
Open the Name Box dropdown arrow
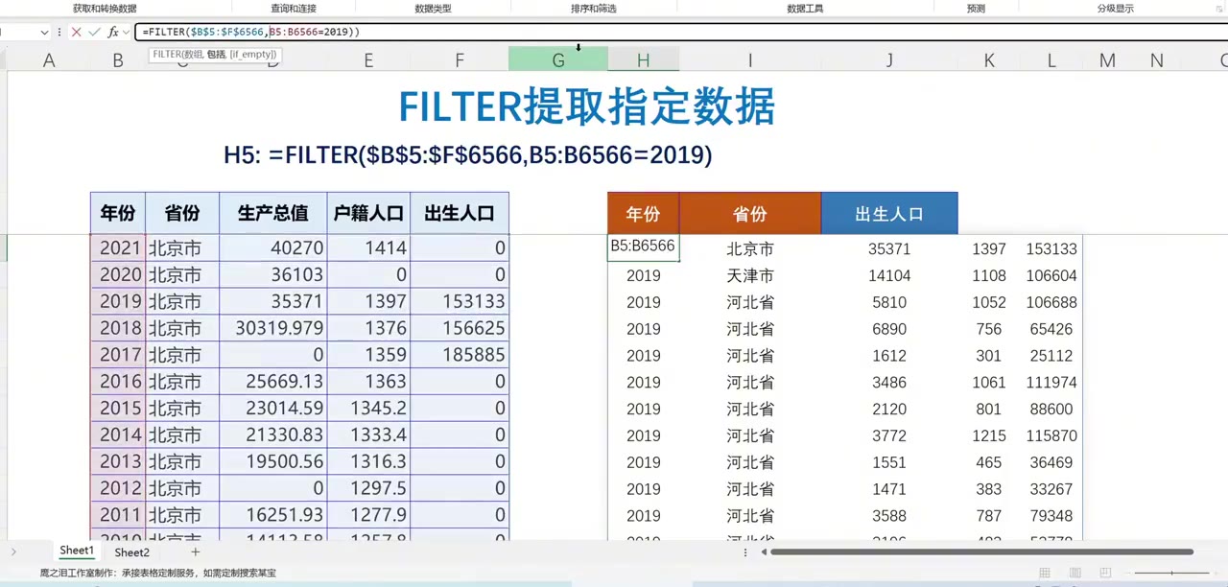tap(44, 32)
